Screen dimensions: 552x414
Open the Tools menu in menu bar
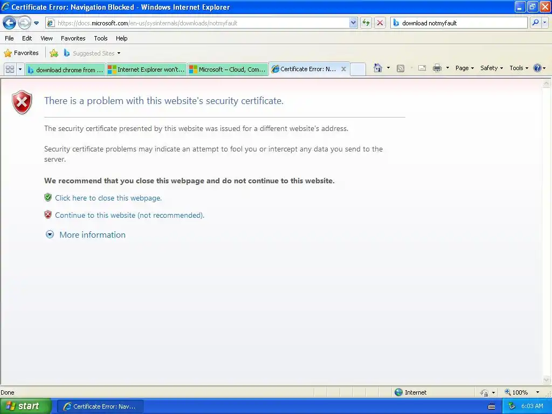101,38
